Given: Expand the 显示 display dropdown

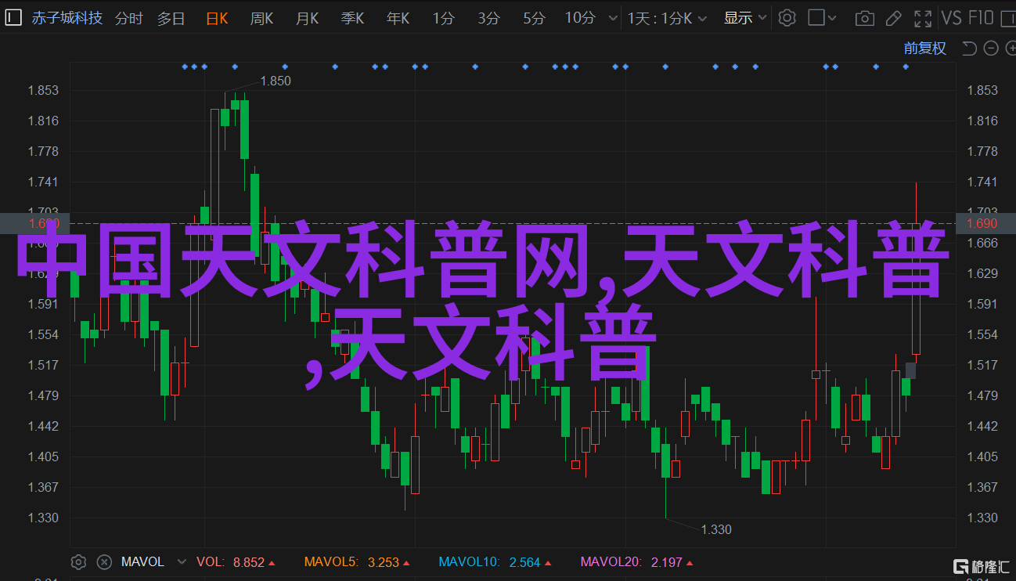Looking at the screenshot, I should click(x=744, y=18).
